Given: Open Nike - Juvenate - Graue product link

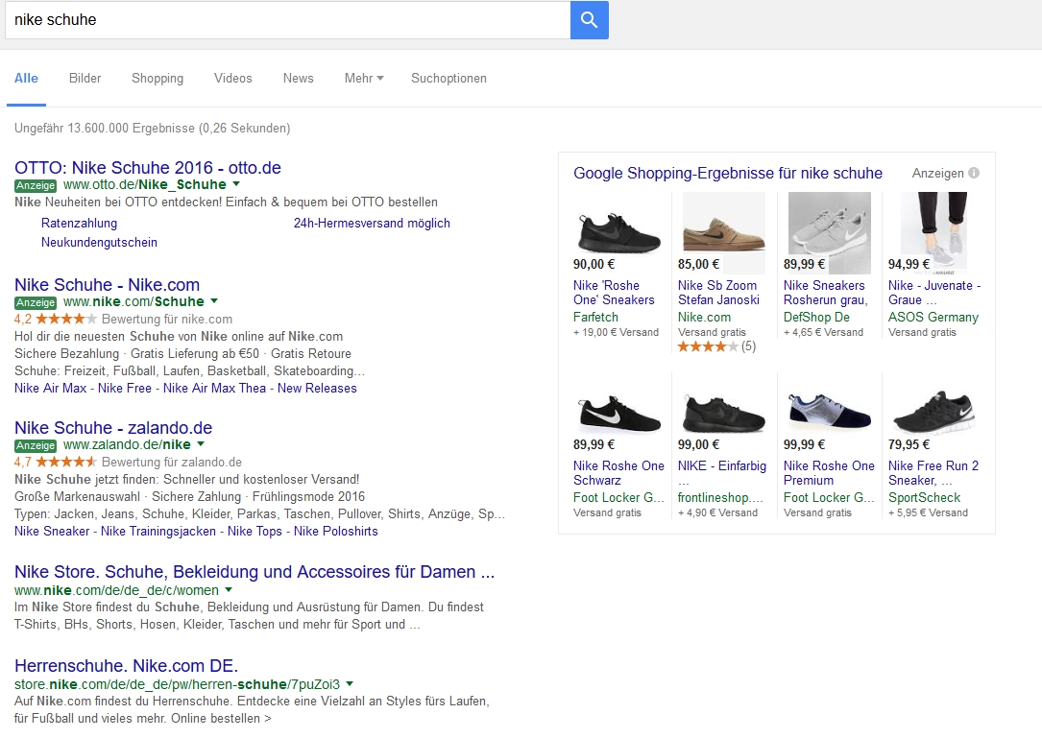Looking at the screenshot, I should (934, 293).
